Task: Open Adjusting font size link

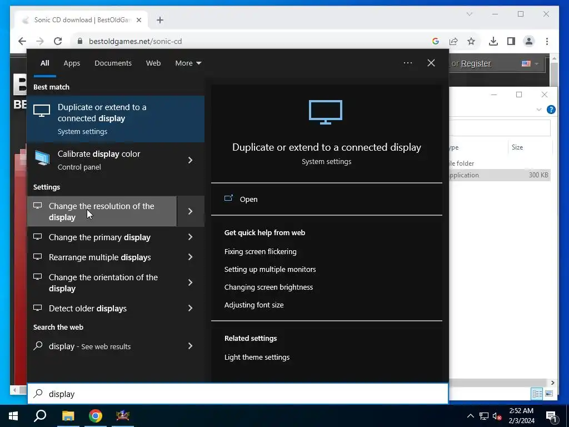Action: pos(254,305)
